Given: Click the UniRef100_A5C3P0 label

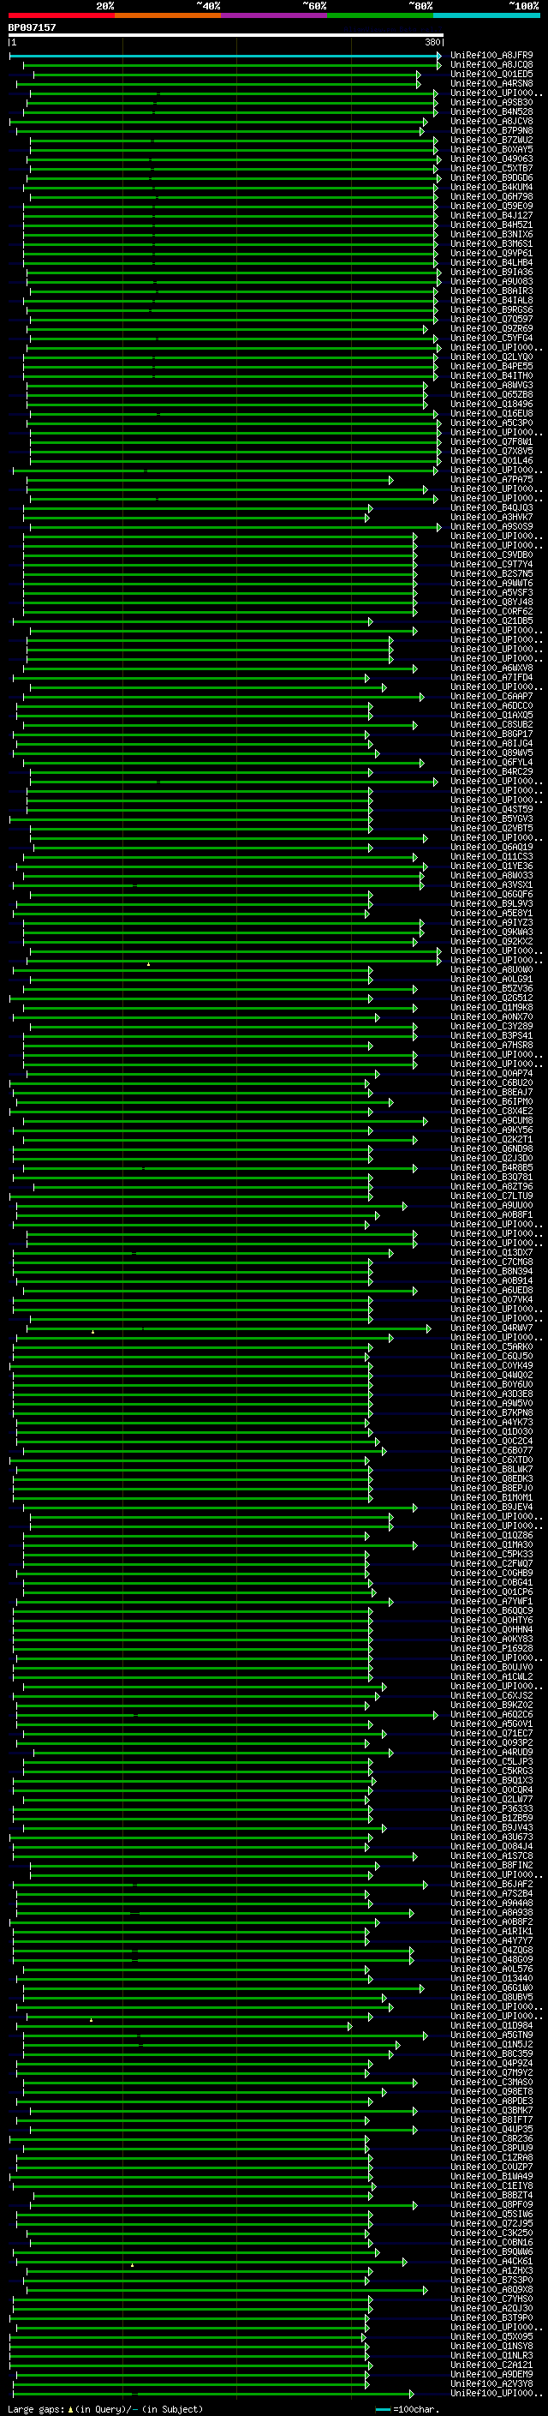Looking at the screenshot, I should (x=491, y=423).
